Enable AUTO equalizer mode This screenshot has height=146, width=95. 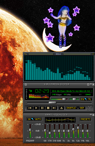click(38, 119)
